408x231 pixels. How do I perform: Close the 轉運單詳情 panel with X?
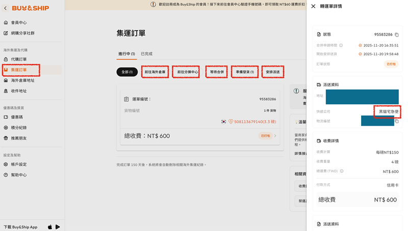click(x=313, y=7)
